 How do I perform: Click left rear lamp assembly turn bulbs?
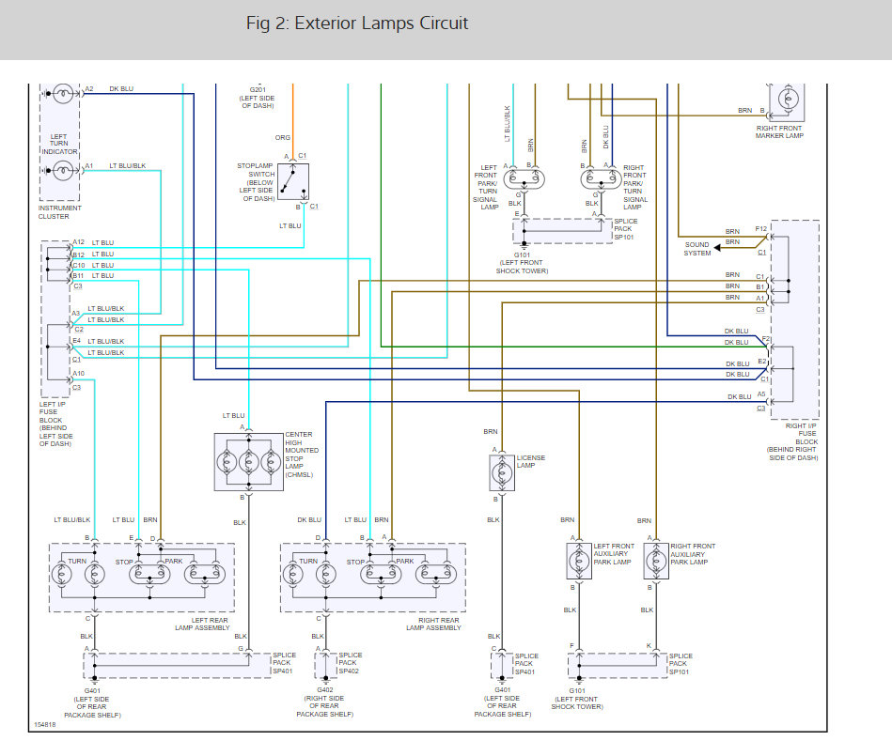pyautogui.click(x=78, y=574)
